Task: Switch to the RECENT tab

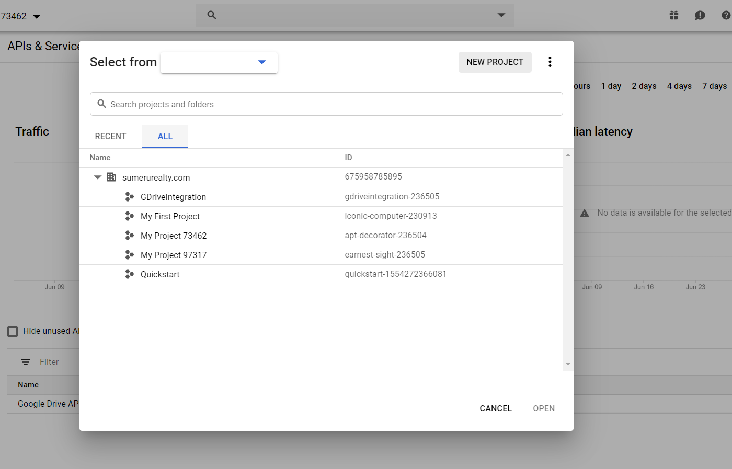Action: point(111,136)
